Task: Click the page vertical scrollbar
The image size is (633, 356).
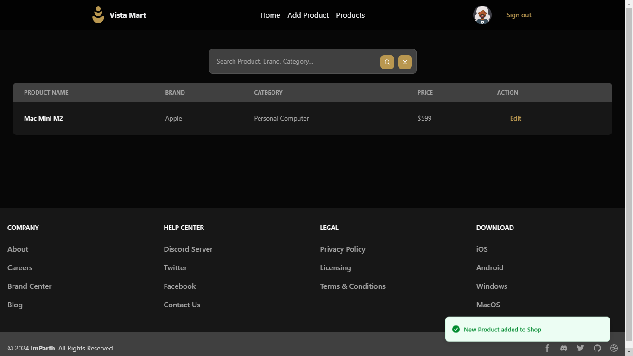Action: point(629,178)
